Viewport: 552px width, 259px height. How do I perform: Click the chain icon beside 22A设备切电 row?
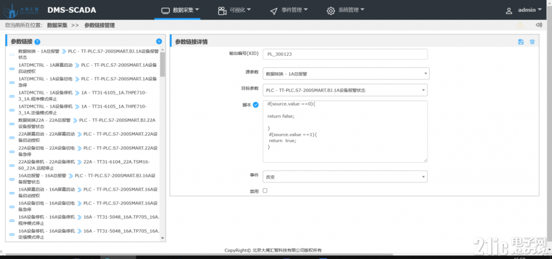click(x=12, y=151)
